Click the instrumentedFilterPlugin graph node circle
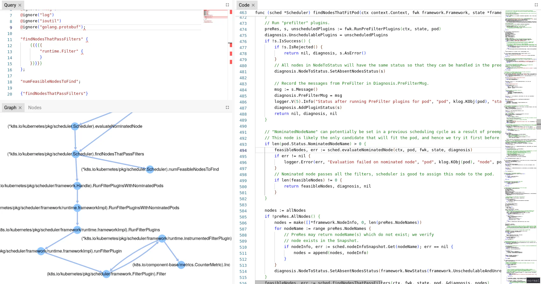This screenshot has width=541, height=284. pyautogui.click(x=162, y=238)
